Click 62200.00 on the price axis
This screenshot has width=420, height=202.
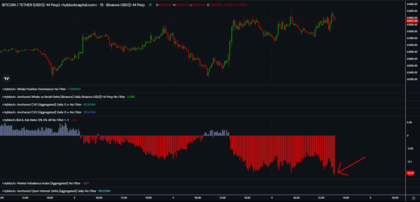point(412,79)
